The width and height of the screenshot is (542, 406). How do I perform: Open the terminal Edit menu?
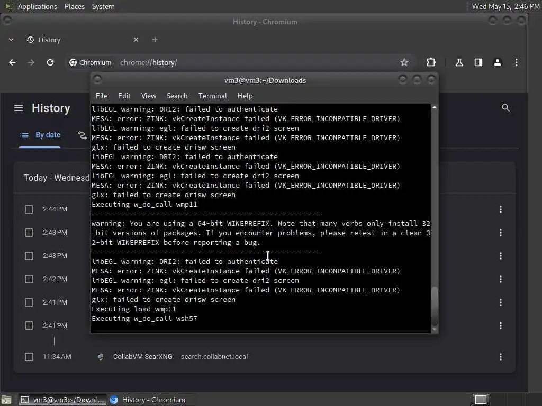pyautogui.click(x=124, y=96)
